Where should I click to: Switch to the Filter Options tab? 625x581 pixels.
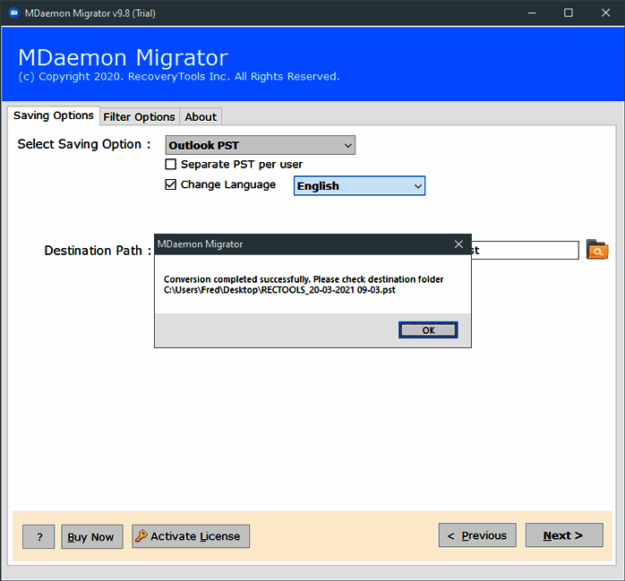pyautogui.click(x=139, y=116)
